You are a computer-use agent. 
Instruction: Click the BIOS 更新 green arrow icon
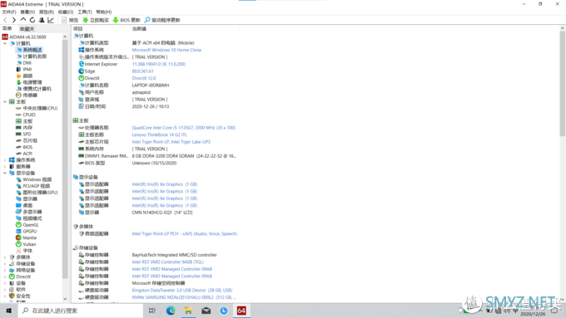click(x=116, y=20)
